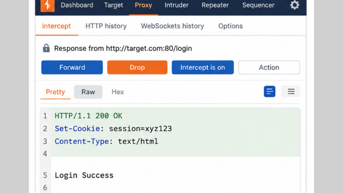Open the HTTP history tab
The image size is (343, 193).
106,26
